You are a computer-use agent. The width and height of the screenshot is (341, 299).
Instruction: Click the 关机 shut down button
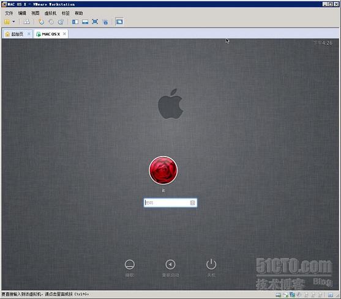pyautogui.click(x=211, y=268)
